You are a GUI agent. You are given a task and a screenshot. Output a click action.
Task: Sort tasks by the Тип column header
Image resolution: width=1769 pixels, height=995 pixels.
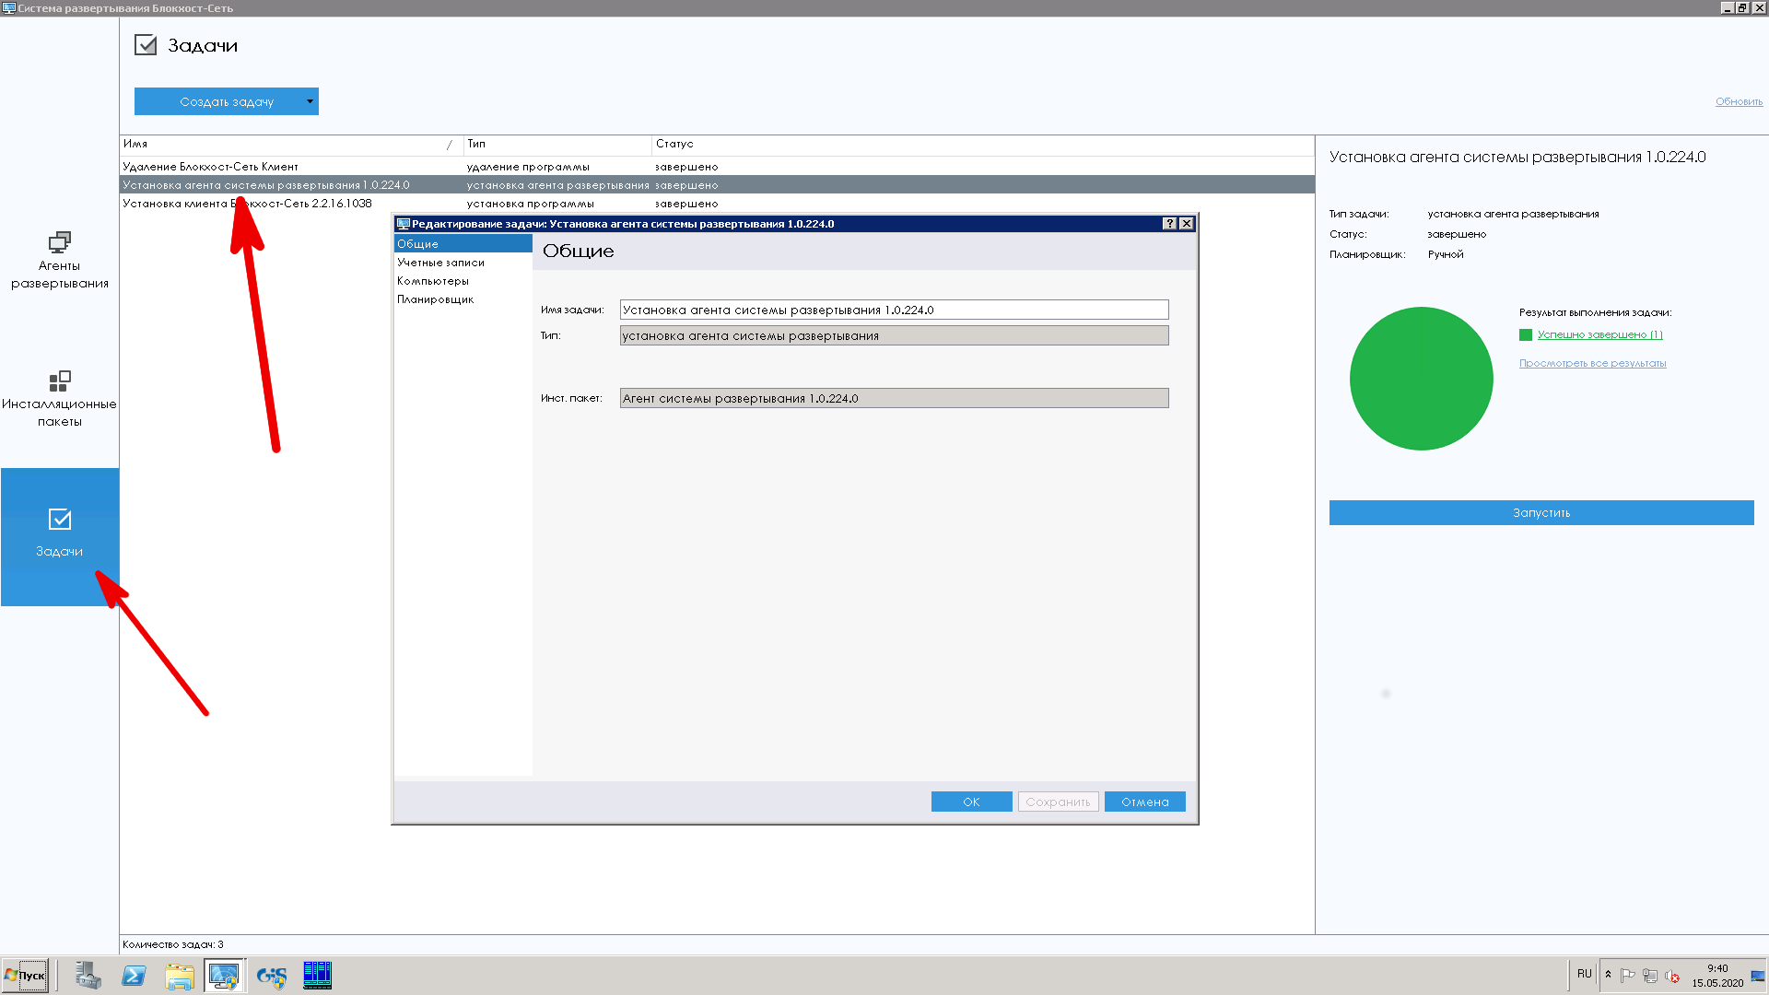(557, 145)
